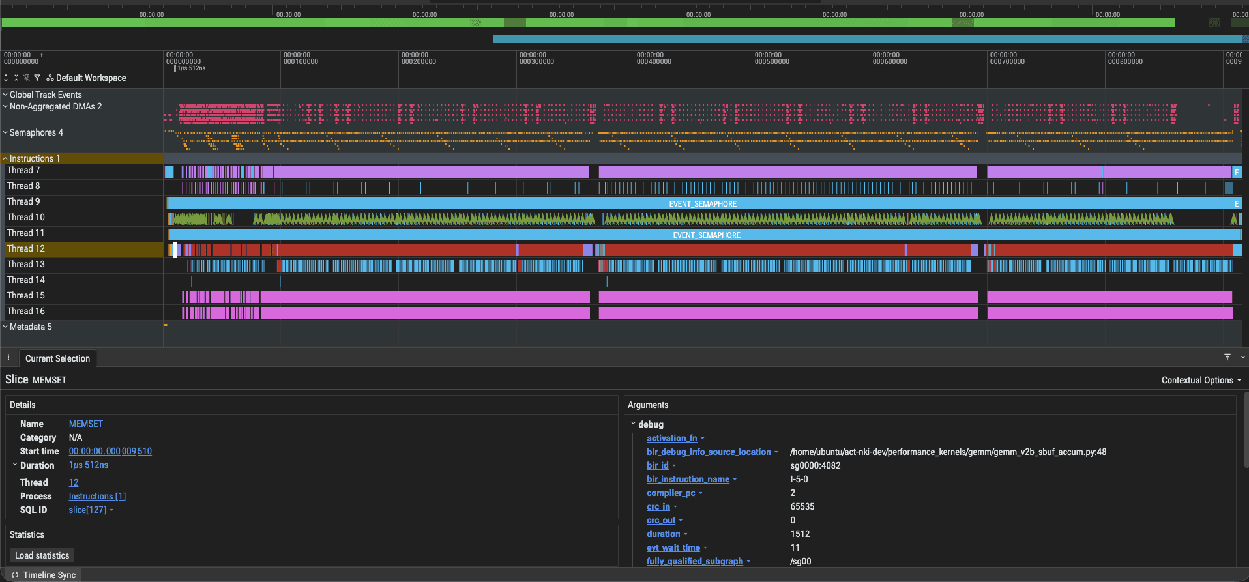Screen dimensions: 1249x582
Task: Expand the Global Track Events group
Action: coord(5,95)
